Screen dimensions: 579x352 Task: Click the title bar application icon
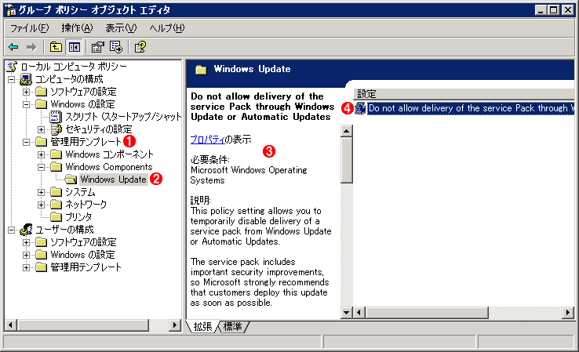pos(12,10)
